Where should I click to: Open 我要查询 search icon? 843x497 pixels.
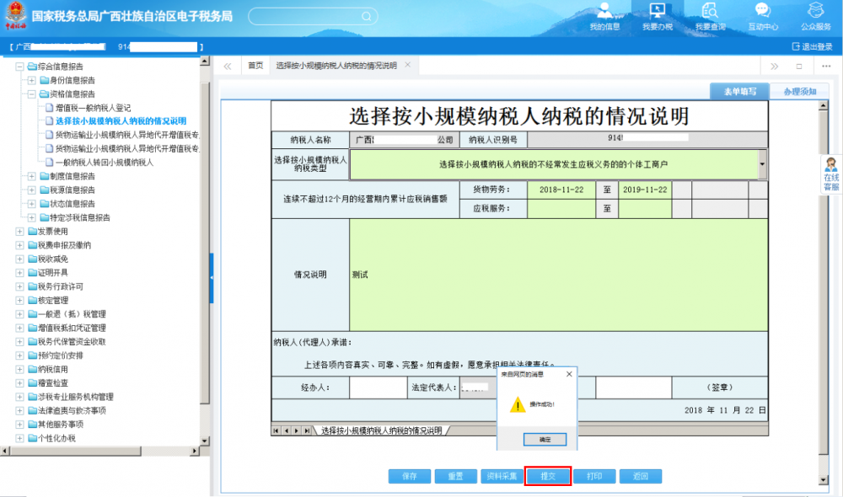710,11
